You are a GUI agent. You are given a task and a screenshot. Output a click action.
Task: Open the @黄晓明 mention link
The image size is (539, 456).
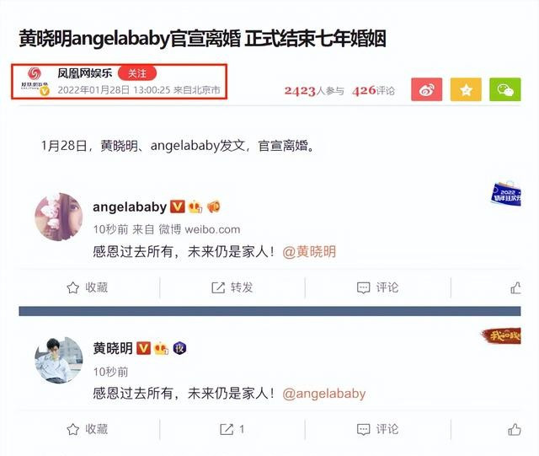(309, 251)
